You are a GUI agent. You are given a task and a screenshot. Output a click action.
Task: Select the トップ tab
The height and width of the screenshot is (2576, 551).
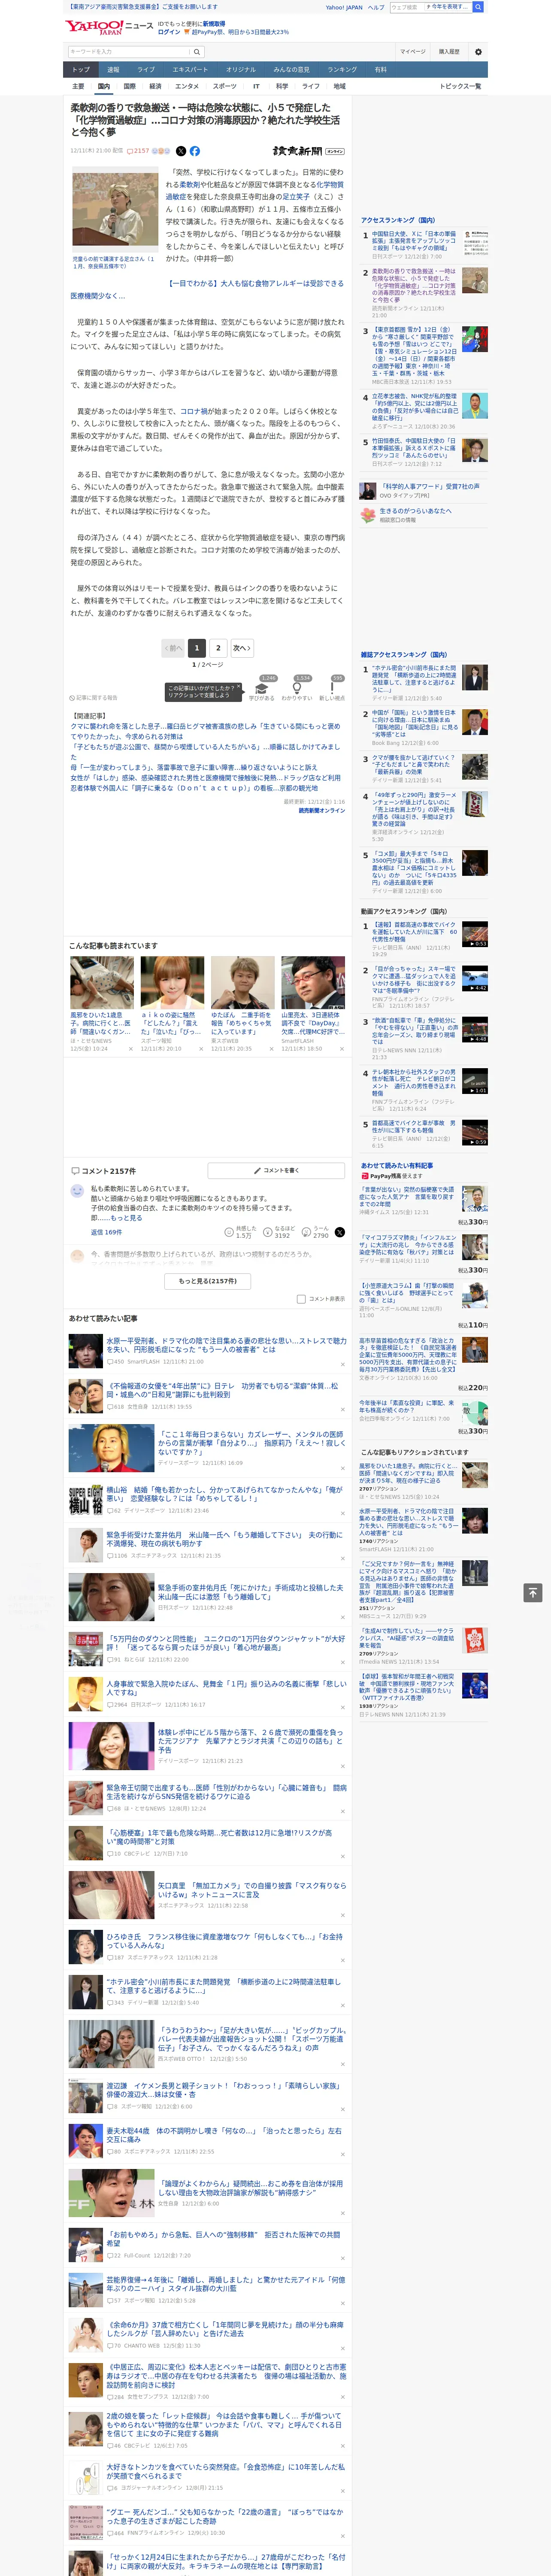(x=81, y=70)
